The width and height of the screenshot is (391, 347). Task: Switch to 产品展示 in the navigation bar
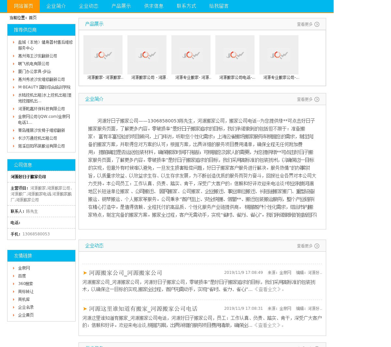pos(121,6)
